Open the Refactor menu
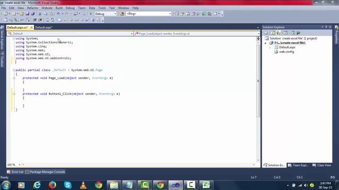This screenshot has width=339, height=190. point(33,8)
